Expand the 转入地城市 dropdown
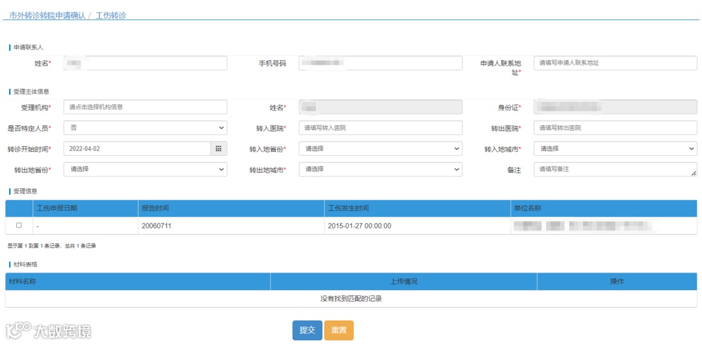Viewport: 702px width, 344px height. pos(615,149)
